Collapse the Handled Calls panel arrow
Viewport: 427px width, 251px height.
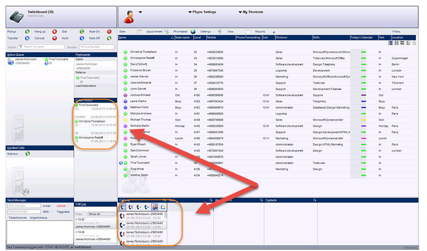point(71,148)
